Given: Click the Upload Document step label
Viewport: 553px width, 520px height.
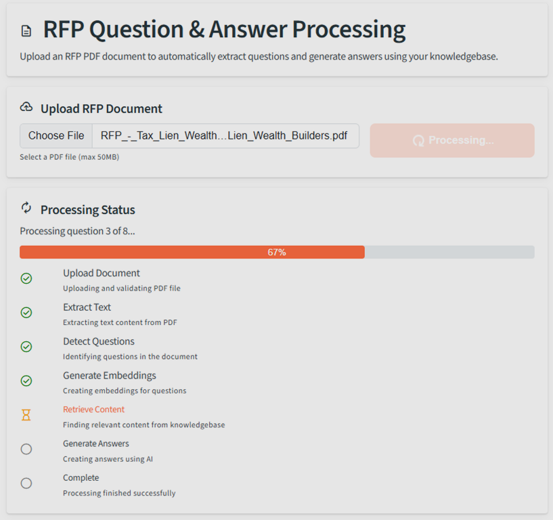Looking at the screenshot, I should [102, 273].
